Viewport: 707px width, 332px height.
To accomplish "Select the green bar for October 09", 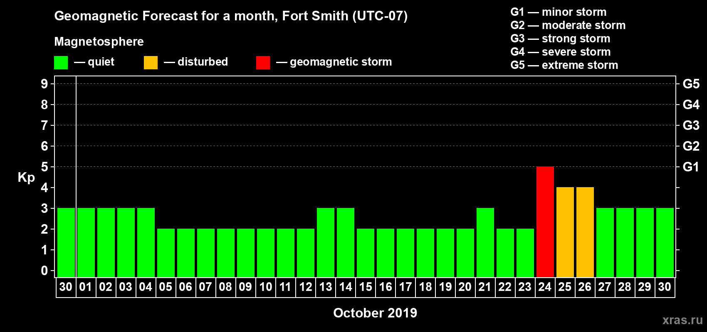I will (x=245, y=253).
